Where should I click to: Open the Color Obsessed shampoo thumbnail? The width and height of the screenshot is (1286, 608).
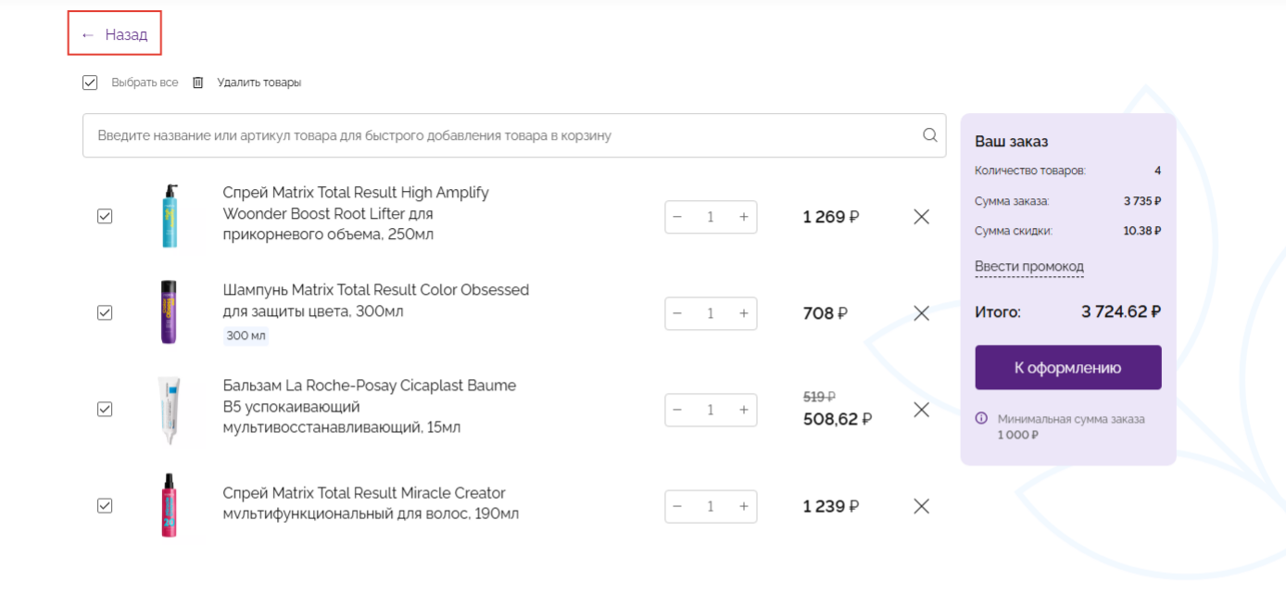coord(169,312)
